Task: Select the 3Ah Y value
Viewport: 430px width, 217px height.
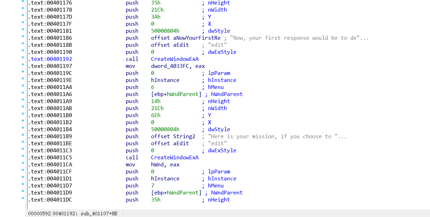Action: point(156,17)
